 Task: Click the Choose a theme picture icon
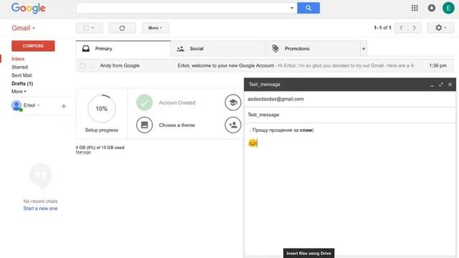pyautogui.click(x=144, y=125)
